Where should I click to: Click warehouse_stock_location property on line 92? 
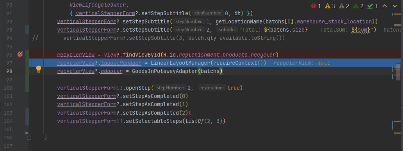point(334,21)
